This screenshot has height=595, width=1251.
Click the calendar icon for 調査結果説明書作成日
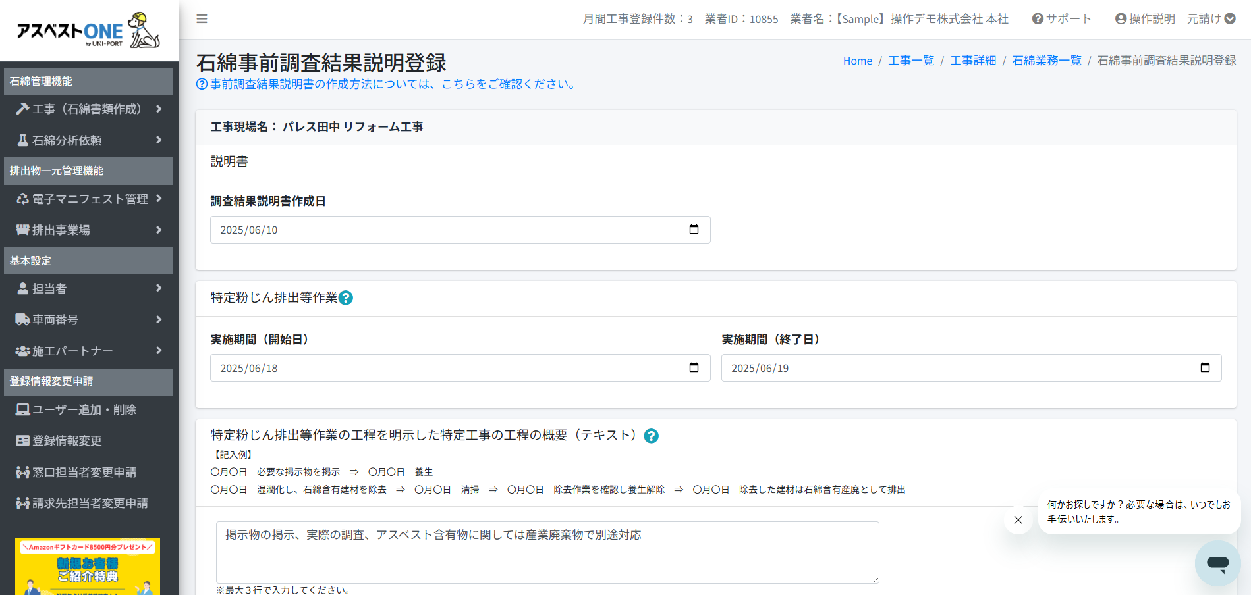tap(694, 230)
